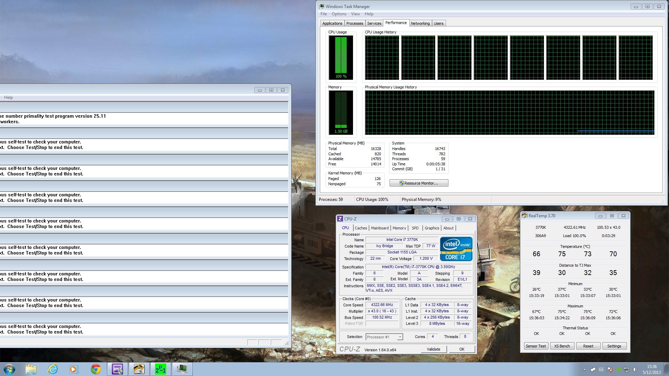
Task: Click the CPU-Z Name field 'Intel Core i7 3770K'
Action: 402,240
